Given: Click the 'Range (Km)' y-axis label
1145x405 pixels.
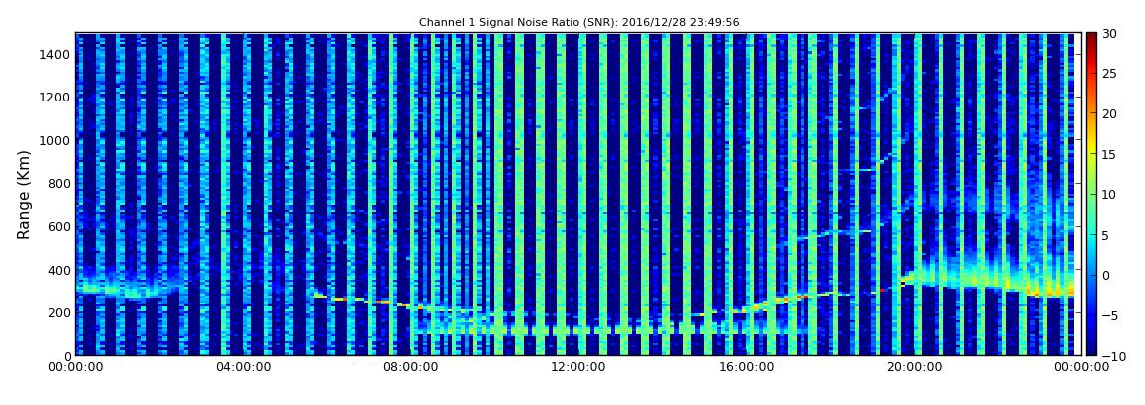Looking at the screenshot, I should pos(24,194).
